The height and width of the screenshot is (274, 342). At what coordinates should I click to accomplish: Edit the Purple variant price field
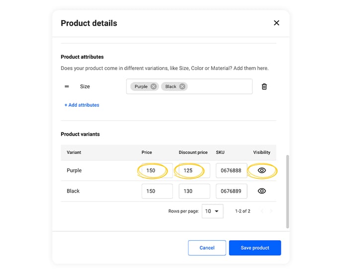click(x=157, y=170)
